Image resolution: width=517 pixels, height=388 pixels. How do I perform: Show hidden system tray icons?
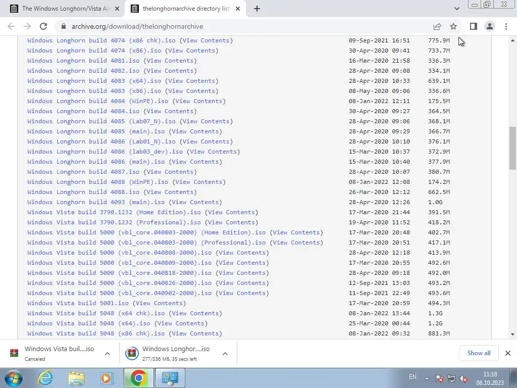tap(427, 378)
